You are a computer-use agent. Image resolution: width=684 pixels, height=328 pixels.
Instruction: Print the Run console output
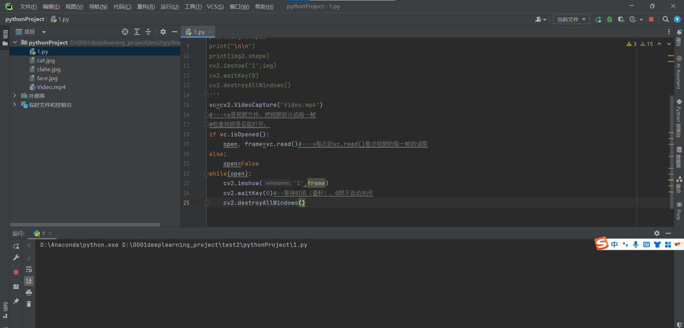29,292
